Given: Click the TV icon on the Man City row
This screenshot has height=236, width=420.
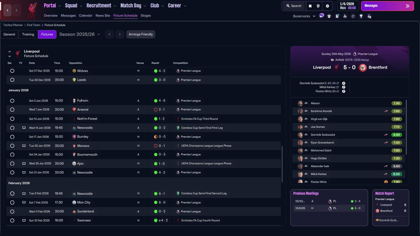Looking at the screenshot, I should 24,203.
